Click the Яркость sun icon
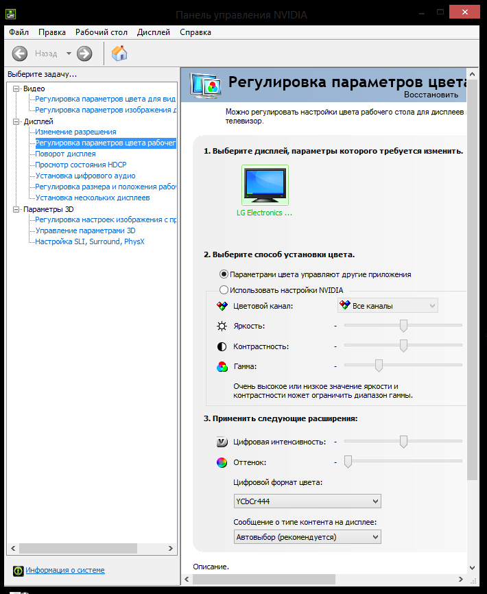487x594 pixels. (222, 326)
